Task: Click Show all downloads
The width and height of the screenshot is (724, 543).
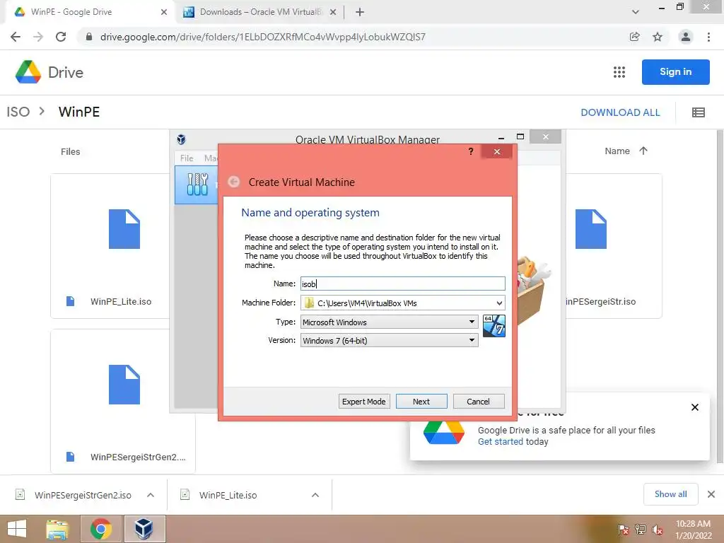Action: pyautogui.click(x=670, y=494)
